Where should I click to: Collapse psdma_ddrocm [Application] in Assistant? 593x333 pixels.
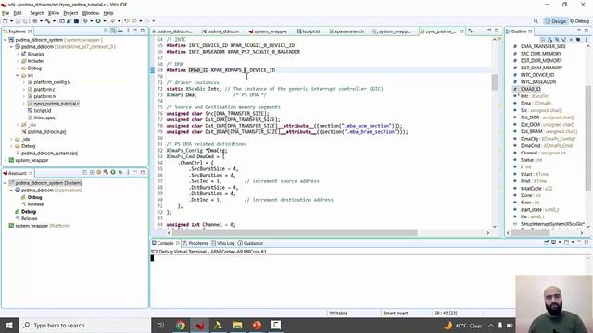click(x=11, y=191)
